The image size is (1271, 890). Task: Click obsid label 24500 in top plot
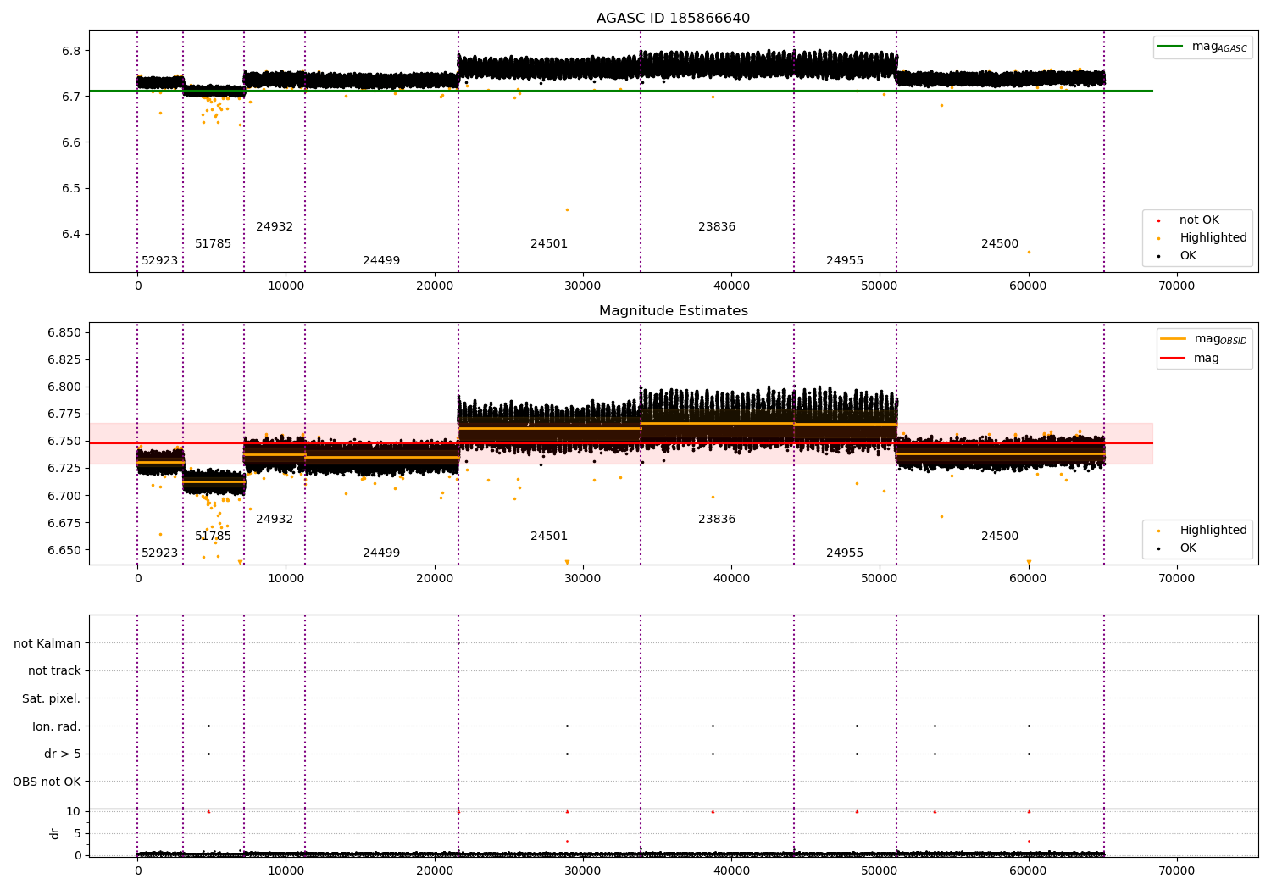[1000, 243]
